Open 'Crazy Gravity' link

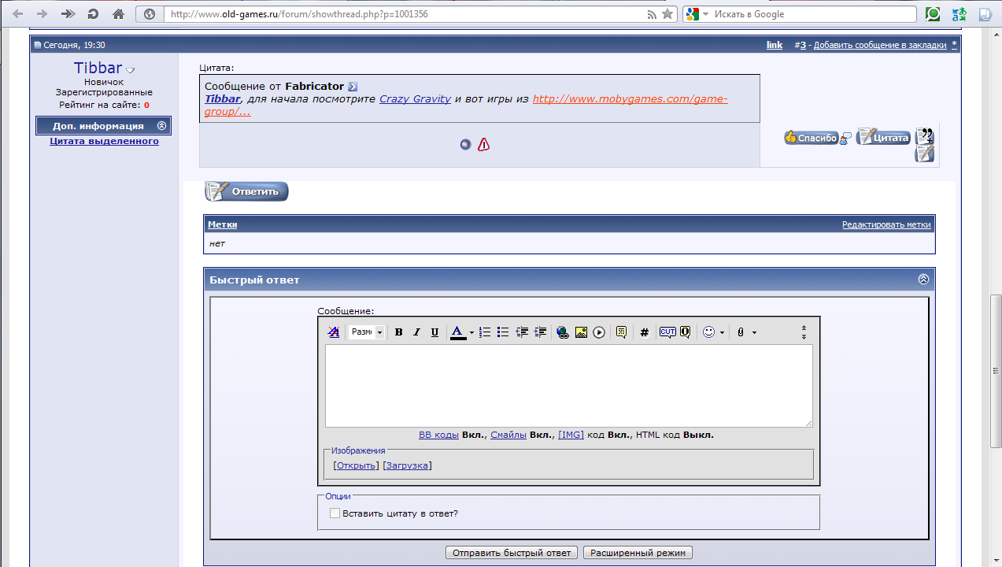[x=415, y=99]
